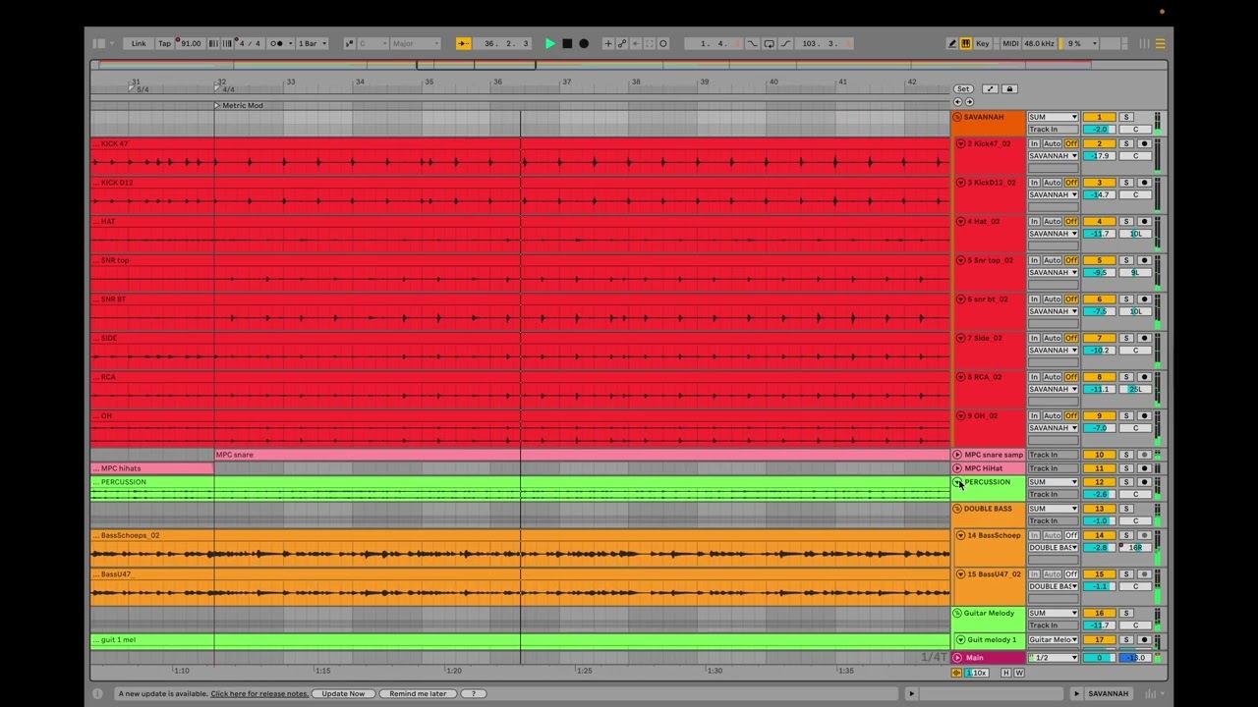Show Track Height H button
Viewport: 1258px width, 707px height.
pos(1005,673)
